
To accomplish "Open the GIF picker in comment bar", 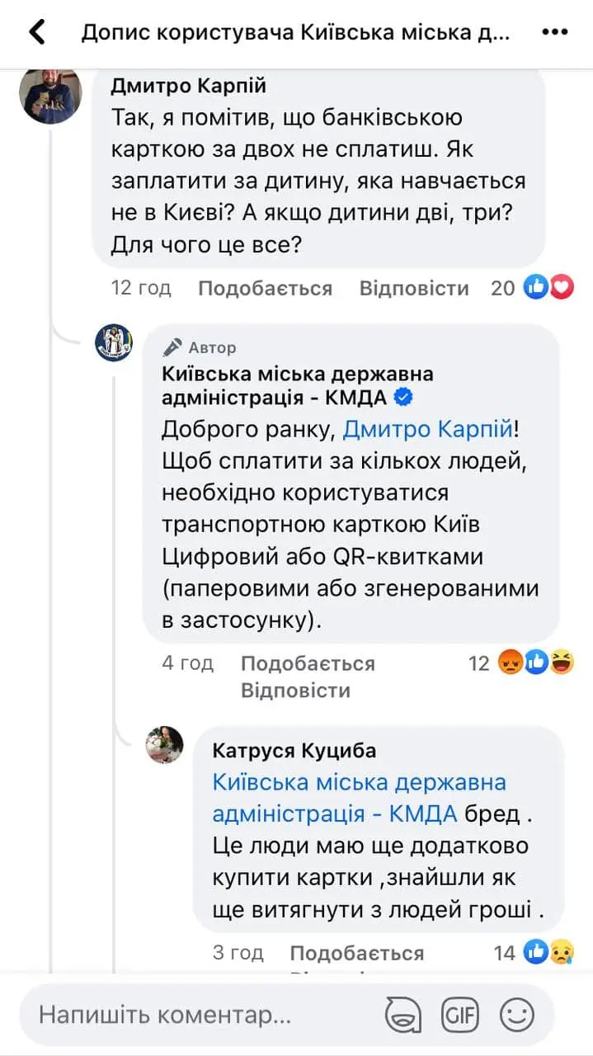I will [459, 1015].
